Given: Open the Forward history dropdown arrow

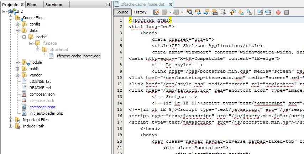Looking at the screenshot, I should click(x=182, y=12).
